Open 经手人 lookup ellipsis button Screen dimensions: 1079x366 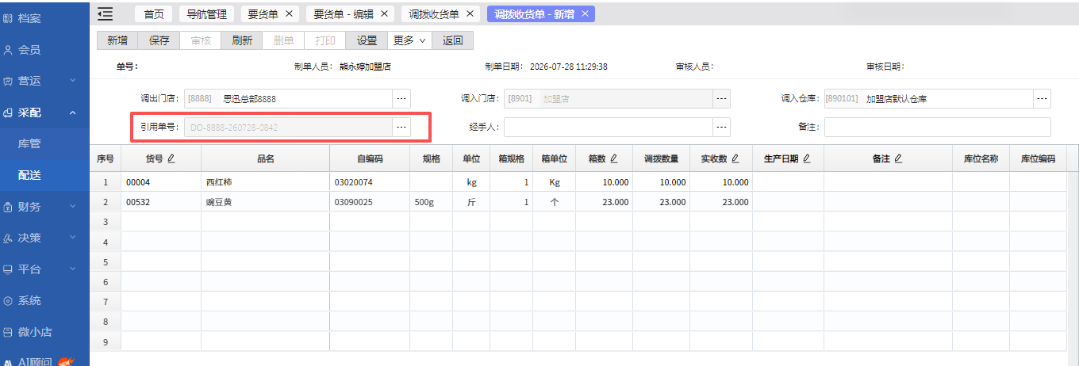click(721, 127)
